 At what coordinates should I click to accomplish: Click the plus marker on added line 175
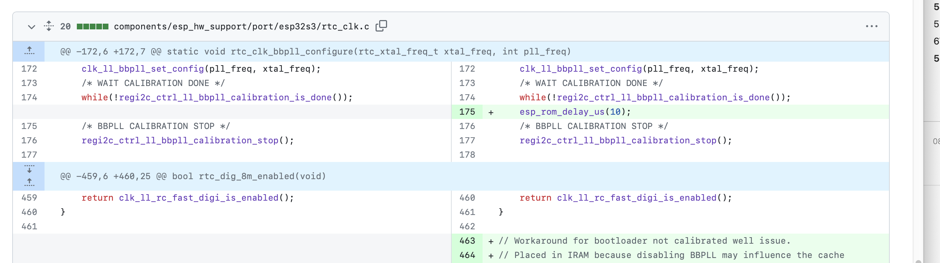pos(491,112)
